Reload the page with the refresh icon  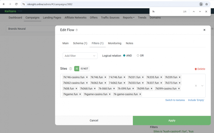16,4
